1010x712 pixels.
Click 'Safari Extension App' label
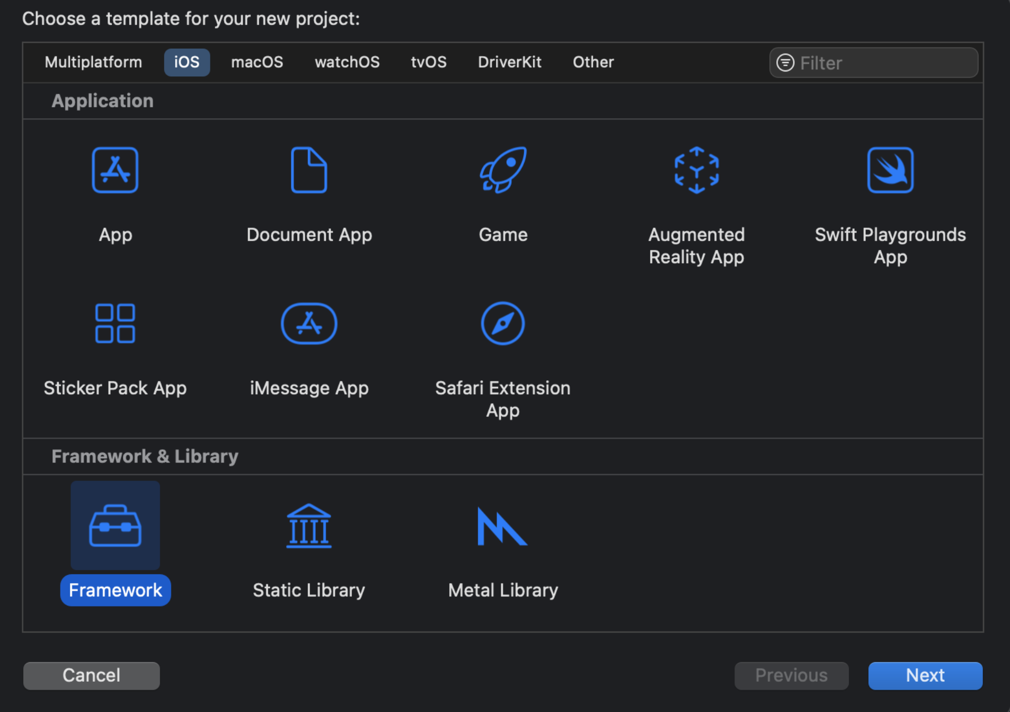[x=503, y=399]
